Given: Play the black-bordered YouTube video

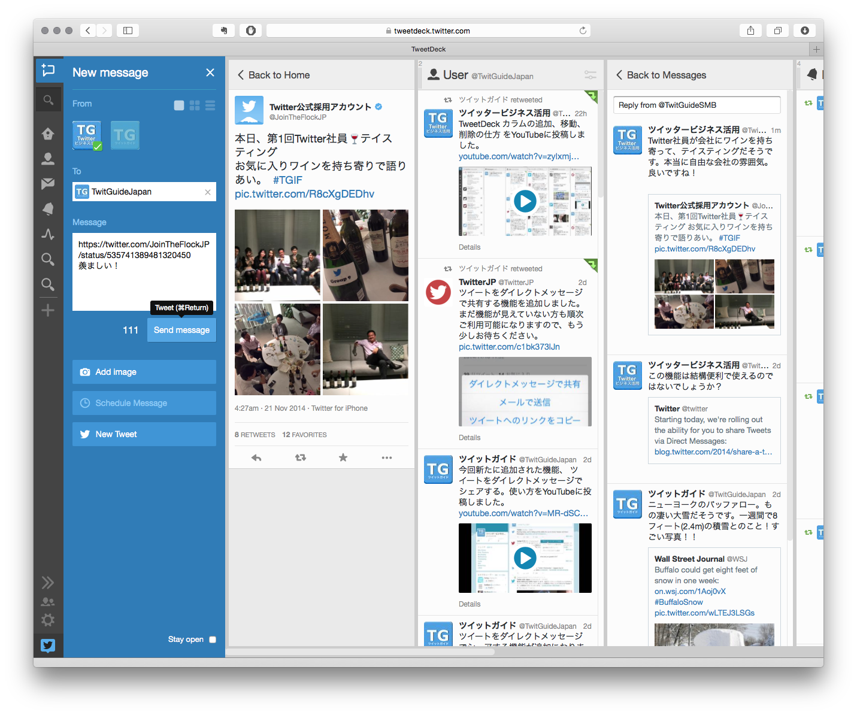Looking at the screenshot, I should (525, 558).
